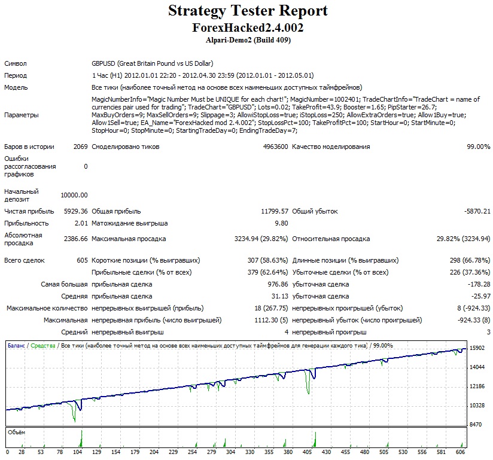Viewport: 493px width, 460px height.
Task: Select initial deposit value 10000.00
Action: (x=74, y=195)
